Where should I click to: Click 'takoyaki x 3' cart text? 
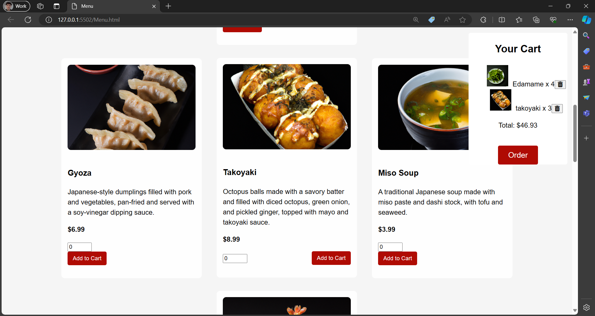(x=533, y=108)
